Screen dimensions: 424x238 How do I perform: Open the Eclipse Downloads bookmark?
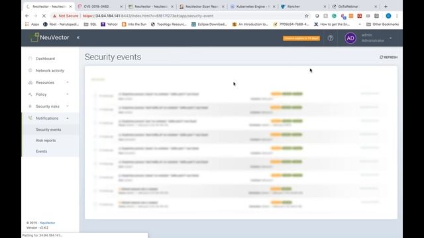[x=209, y=24]
